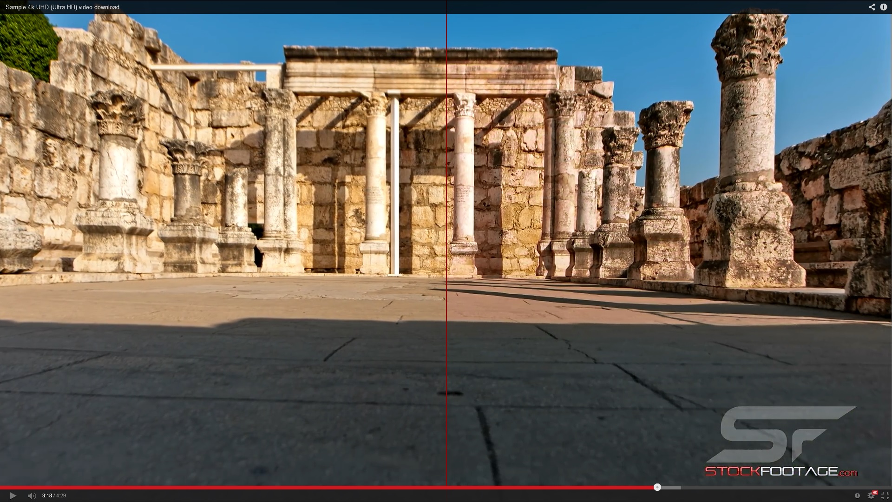Click the white progress bar scrubber handle

pos(657,487)
